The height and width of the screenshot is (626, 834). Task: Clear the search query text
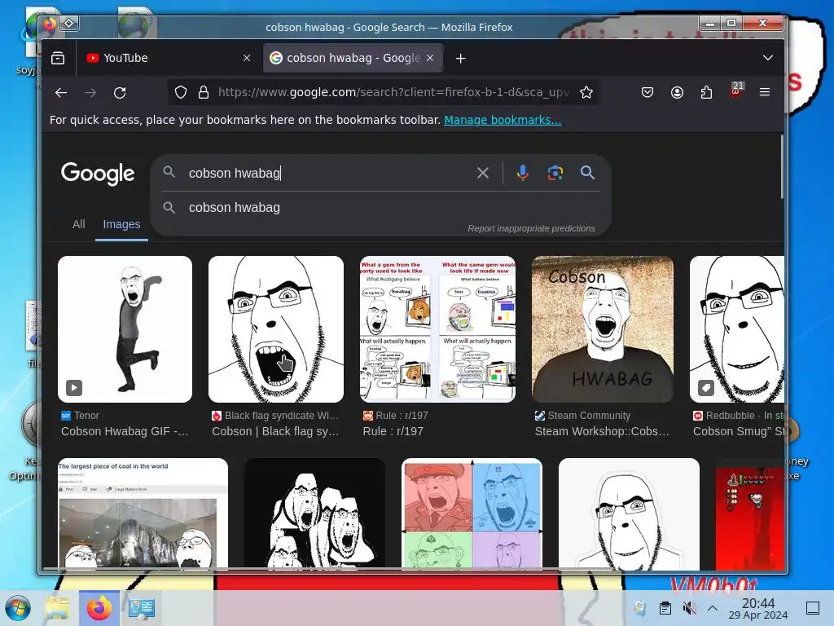click(482, 173)
